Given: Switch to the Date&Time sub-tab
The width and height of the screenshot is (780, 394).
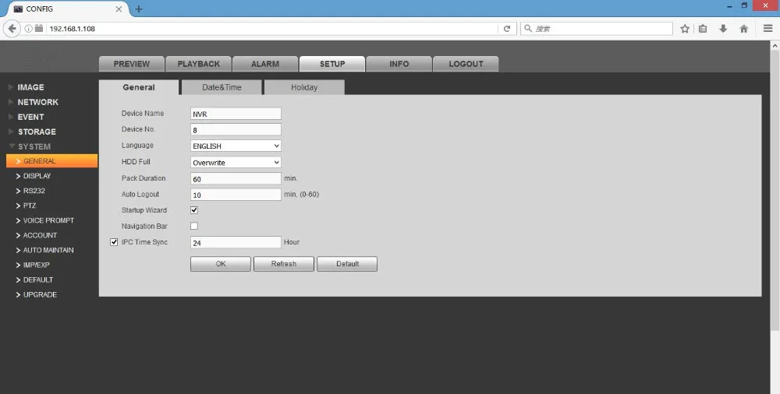Looking at the screenshot, I should click(x=222, y=87).
